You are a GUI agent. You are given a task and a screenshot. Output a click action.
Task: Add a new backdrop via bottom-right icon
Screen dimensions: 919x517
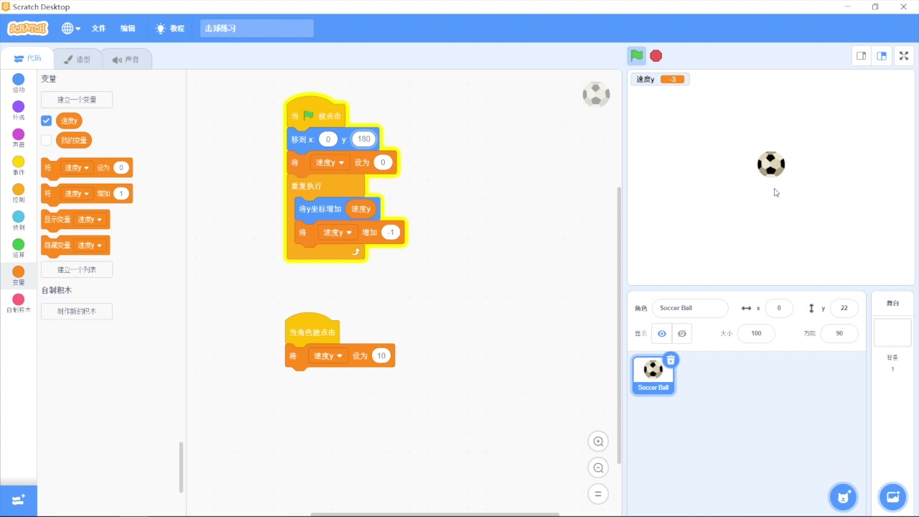[892, 496]
